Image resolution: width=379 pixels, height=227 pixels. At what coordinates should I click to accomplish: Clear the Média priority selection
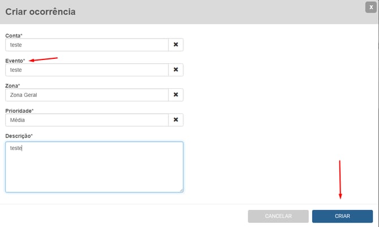pos(175,120)
